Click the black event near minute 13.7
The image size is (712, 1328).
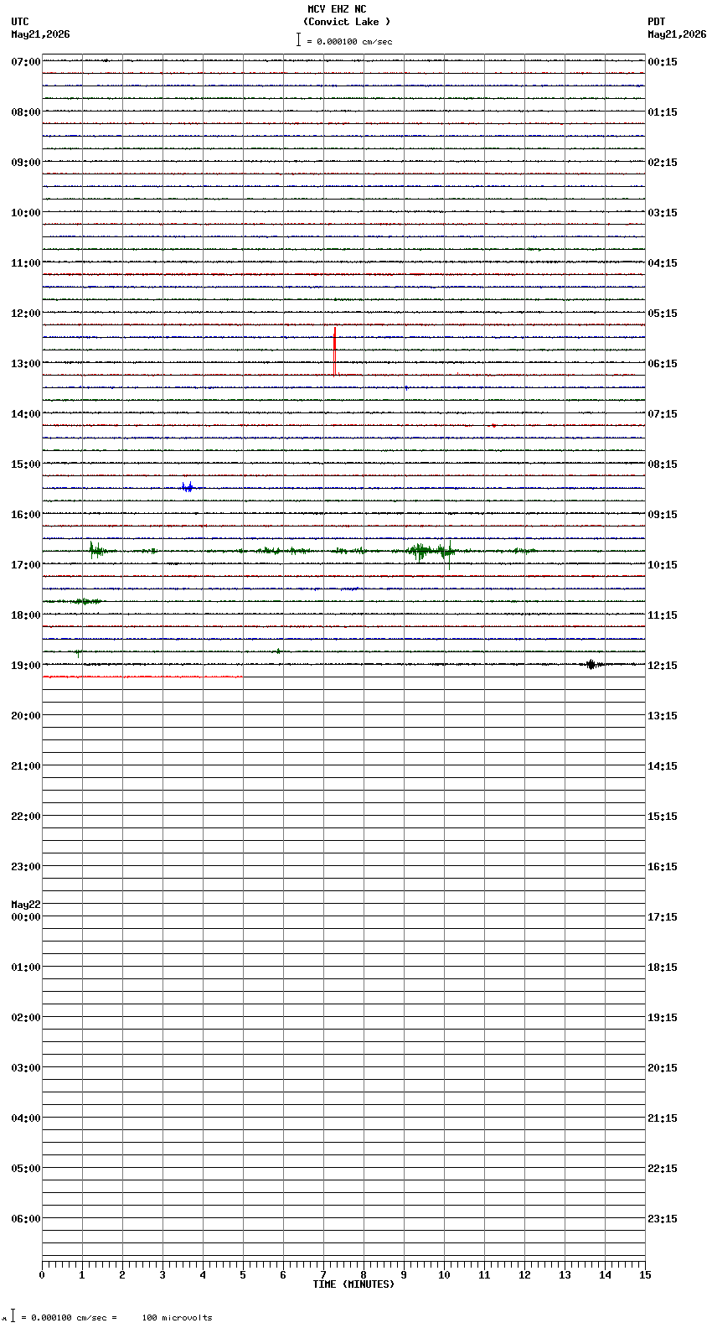point(591,664)
